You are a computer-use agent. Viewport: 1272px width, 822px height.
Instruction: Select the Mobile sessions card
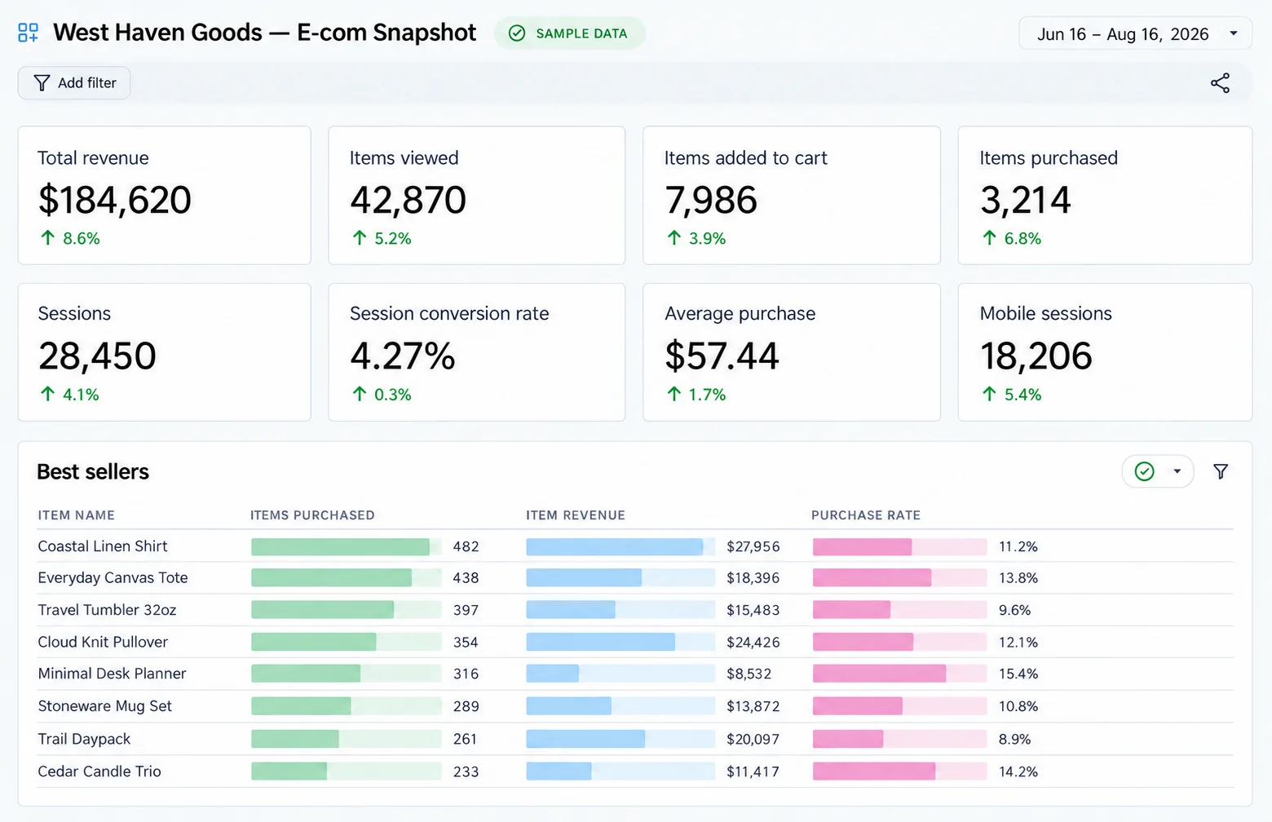click(x=1105, y=352)
